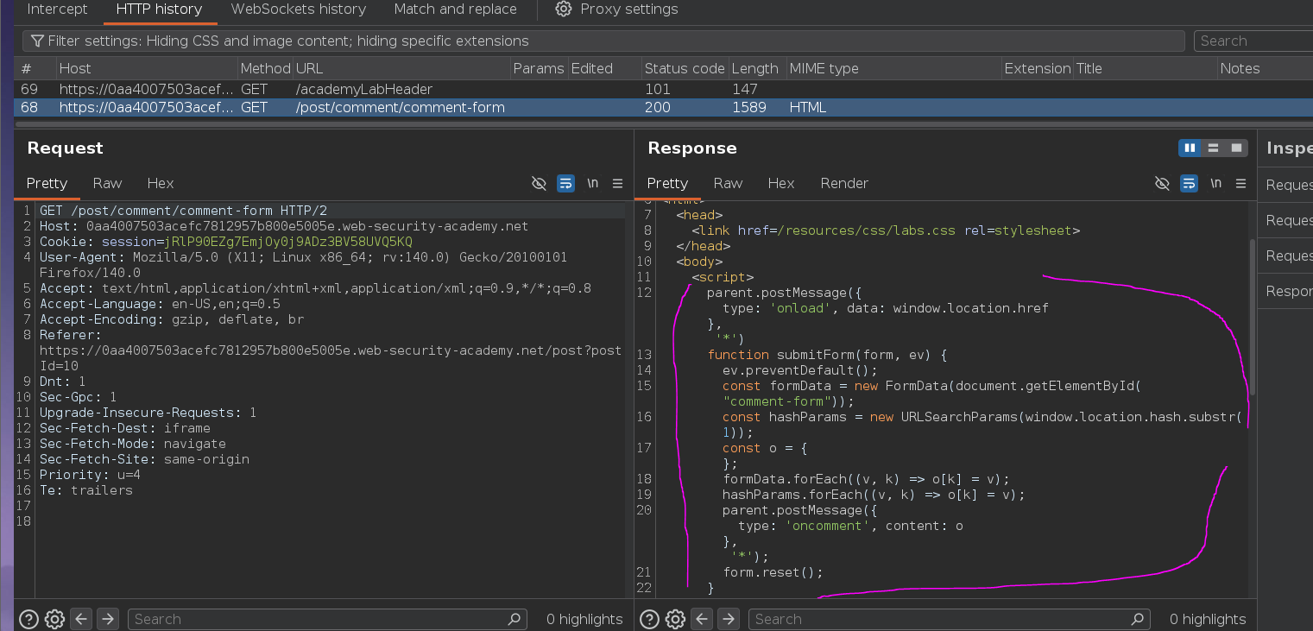
Task: Click the 101 status code cell
Action: pos(658,89)
